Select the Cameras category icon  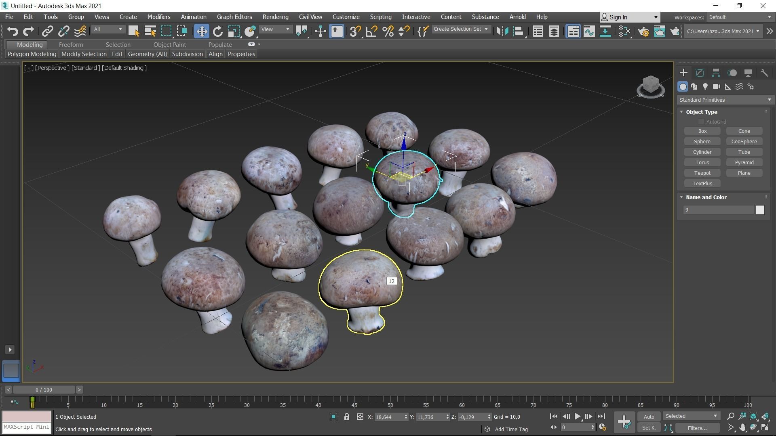717,86
